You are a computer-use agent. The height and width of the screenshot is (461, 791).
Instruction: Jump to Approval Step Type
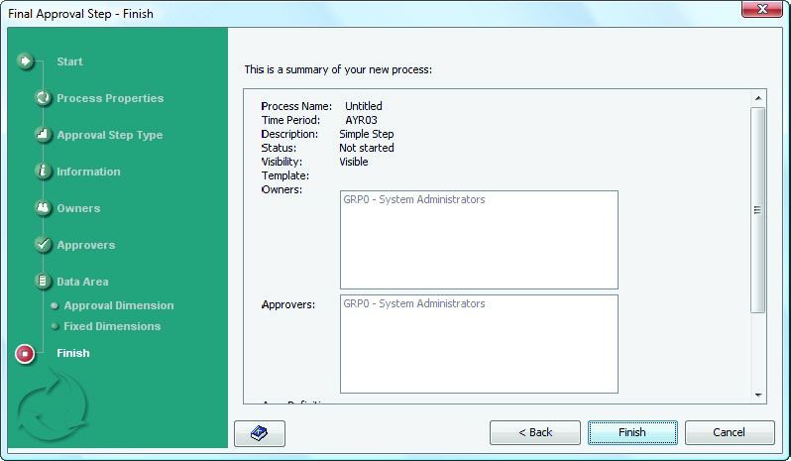point(109,135)
